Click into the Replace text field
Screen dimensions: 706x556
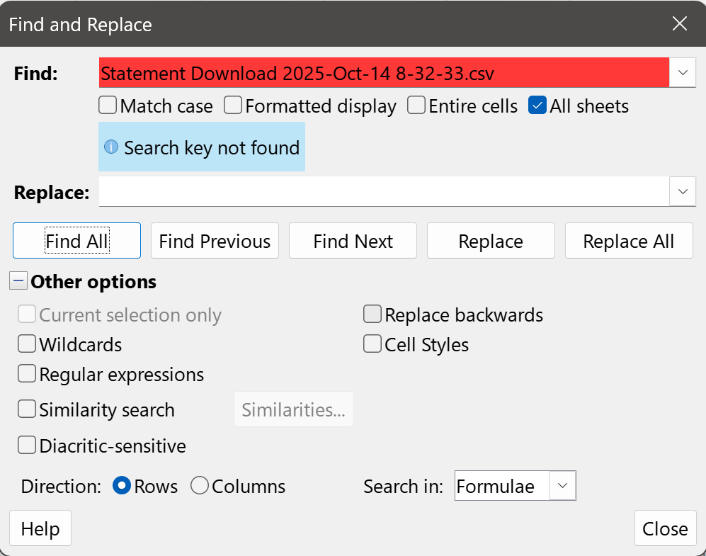point(383,192)
